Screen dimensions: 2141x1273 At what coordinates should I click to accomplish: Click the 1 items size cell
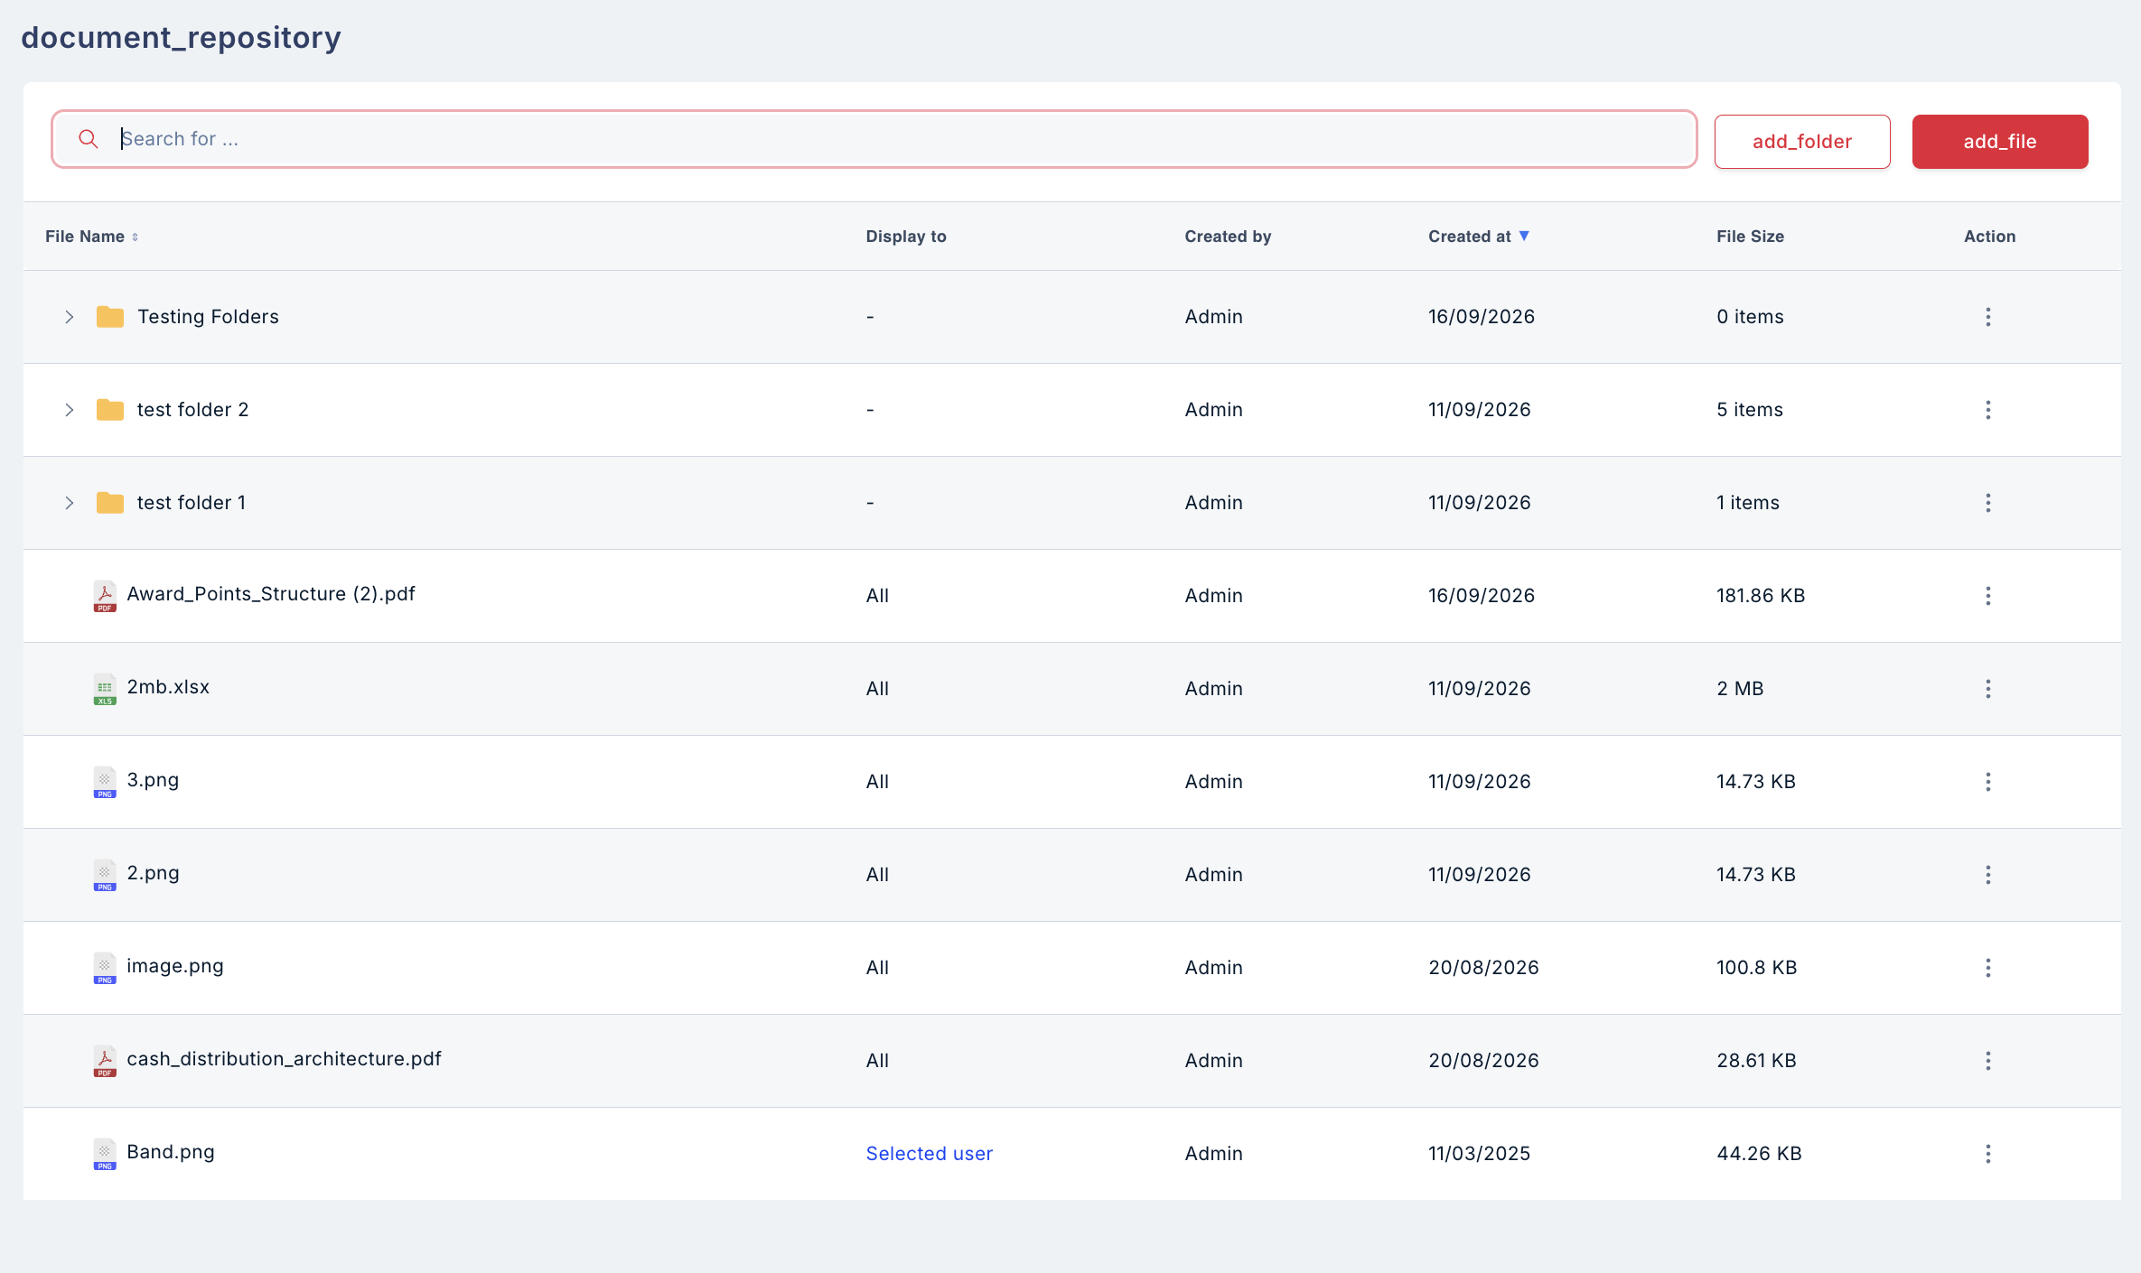[x=1748, y=503]
